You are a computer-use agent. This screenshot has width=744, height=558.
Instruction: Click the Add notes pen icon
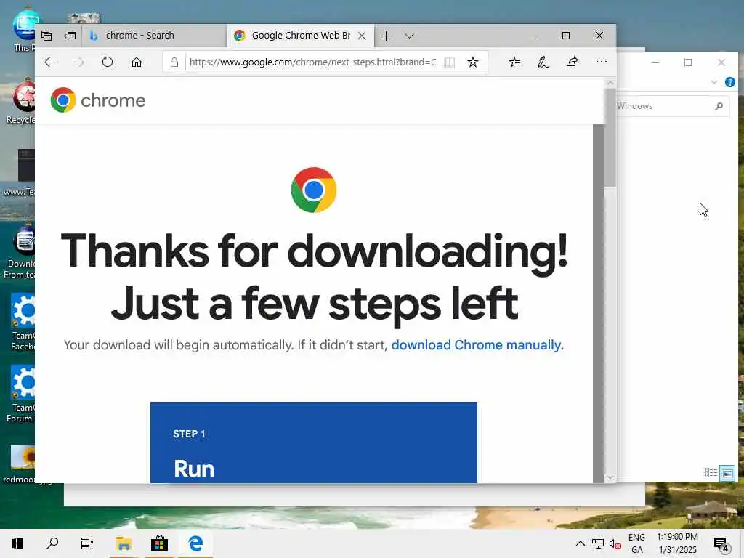pyautogui.click(x=543, y=62)
